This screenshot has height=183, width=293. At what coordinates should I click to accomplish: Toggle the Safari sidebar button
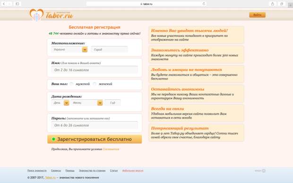(x=17, y=4)
